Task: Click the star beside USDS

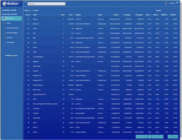Action: click(x=28, y=99)
